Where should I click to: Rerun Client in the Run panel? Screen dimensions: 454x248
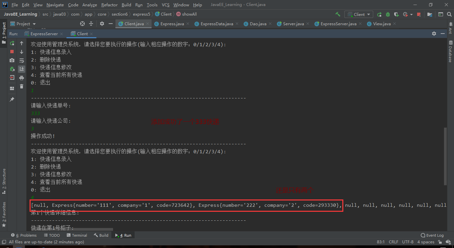coord(12,43)
